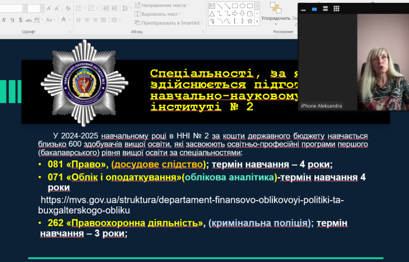This screenshot has width=409, height=262.
Task: Toggle underline text formatting
Action: click(x=12, y=20)
